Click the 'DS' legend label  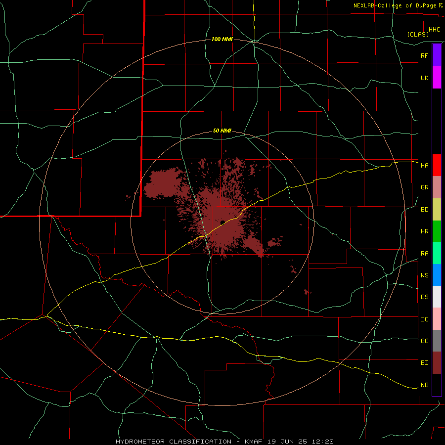coord(424,297)
